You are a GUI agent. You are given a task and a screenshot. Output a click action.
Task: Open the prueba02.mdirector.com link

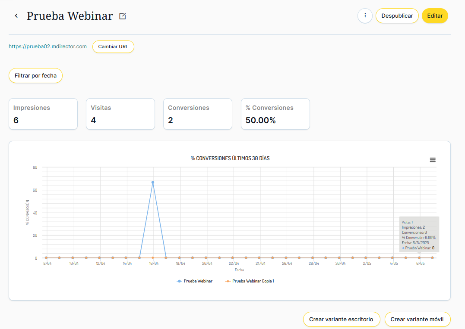click(47, 47)
